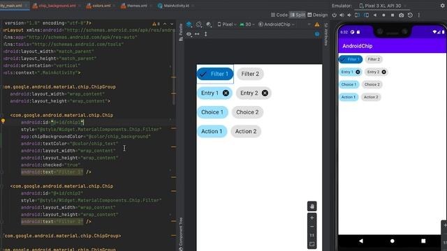Click emulator toolbar Back triangle

click(375, 15)
